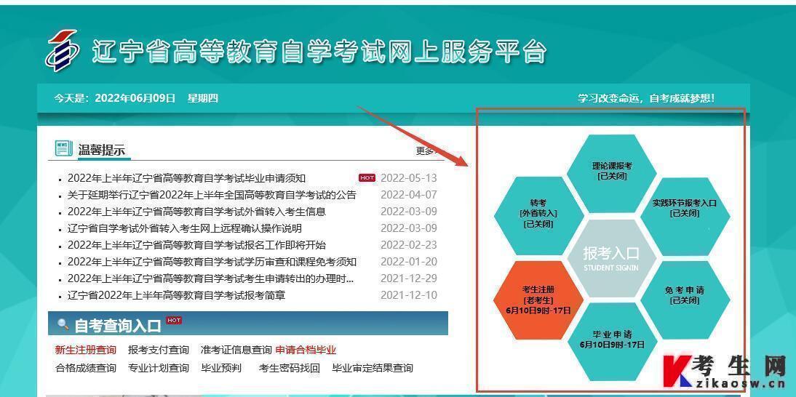Open 考生申请转出的办理时 notice
Image resolution: width=796 pixels, height=397 pixels.
pos(211,279)
